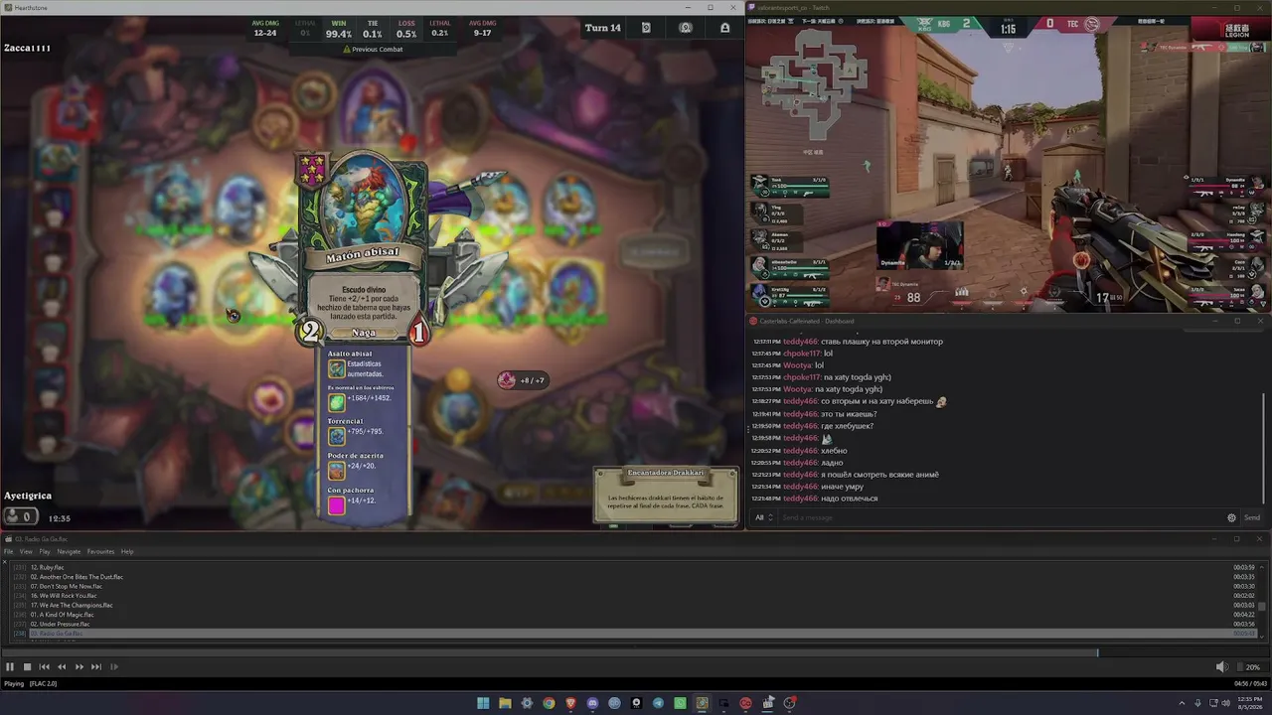Click the WIN 99.4% stat

point(339,29)
